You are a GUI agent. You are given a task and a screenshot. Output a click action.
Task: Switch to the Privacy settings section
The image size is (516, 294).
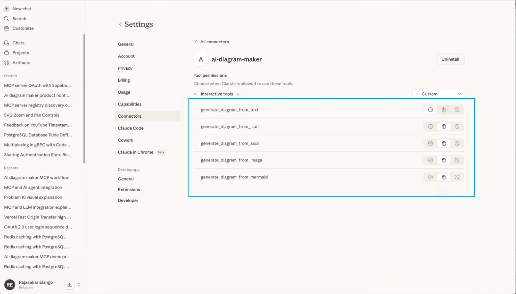coord(125,68)
